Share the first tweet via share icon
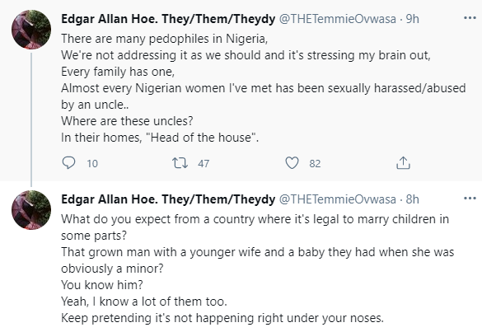 [x=403, y=163]
